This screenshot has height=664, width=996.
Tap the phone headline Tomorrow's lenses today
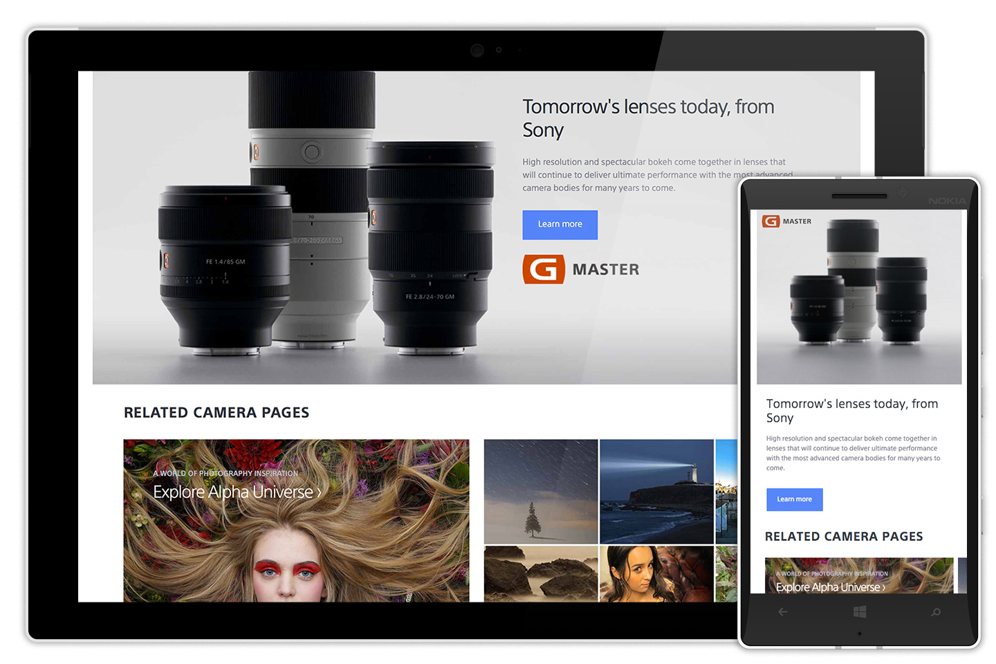click(x=851, y=410)
